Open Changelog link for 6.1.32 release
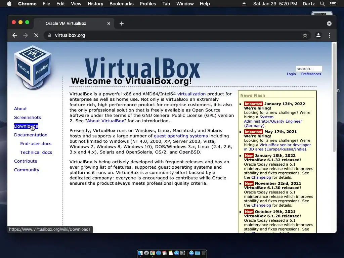Screen dimensions: 344x258 coord(261,177)
